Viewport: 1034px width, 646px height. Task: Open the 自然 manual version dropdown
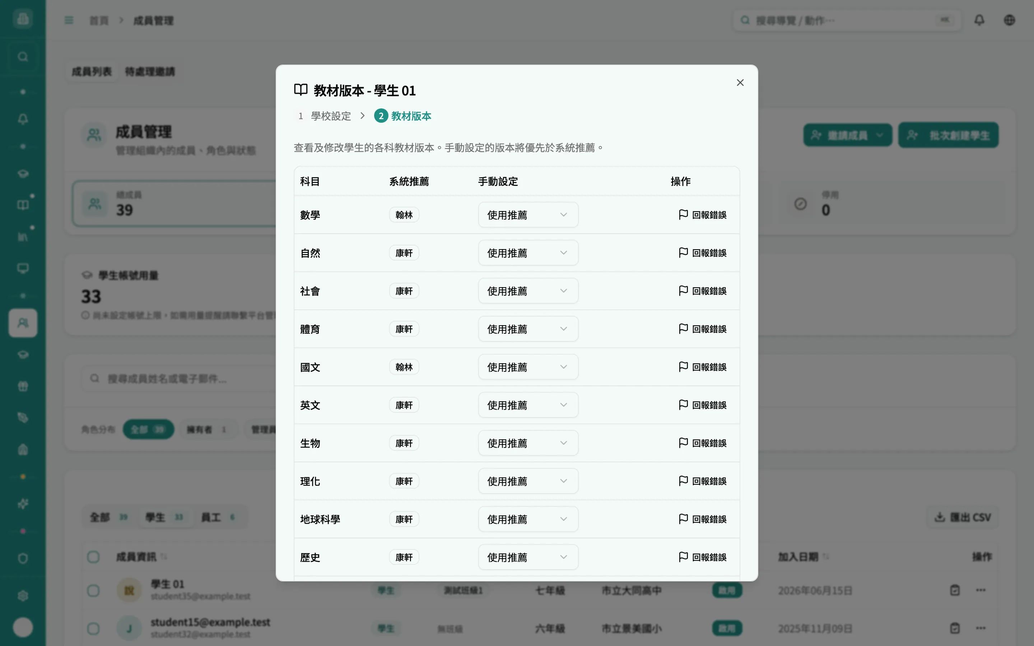click(x=528, y=253)
